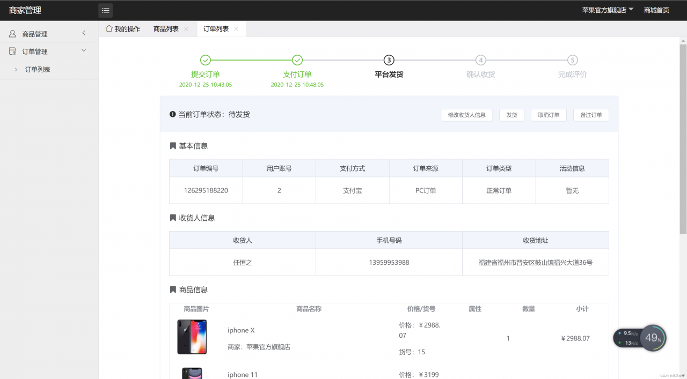Click the home icon on 我的操作 tab
This screenshot has width=687, height=379.
tap(109, 28)
